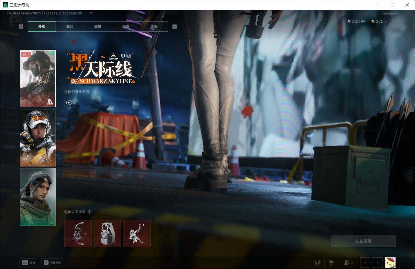Click the 隐藏界面 button
The image size is (415, 269).
[52, 263]
